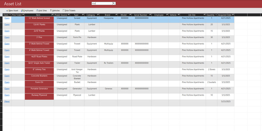
Task: Open the Type column filter dropdown
Action: (83, 15)
